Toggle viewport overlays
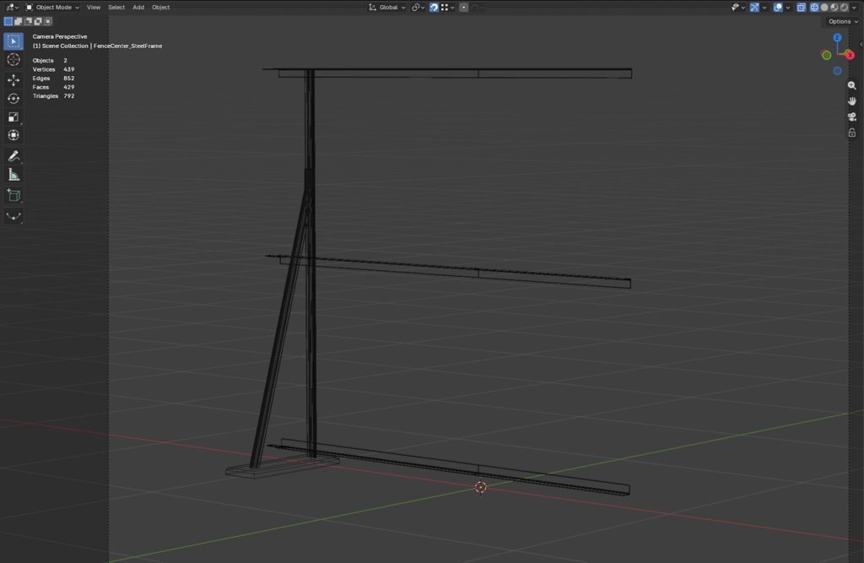 (777, 7)
